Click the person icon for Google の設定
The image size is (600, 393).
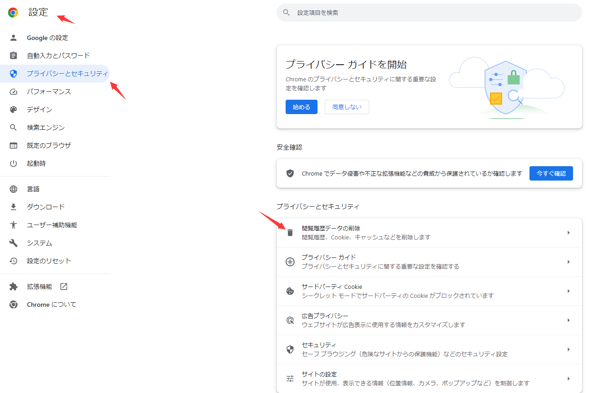click(13, 38)
